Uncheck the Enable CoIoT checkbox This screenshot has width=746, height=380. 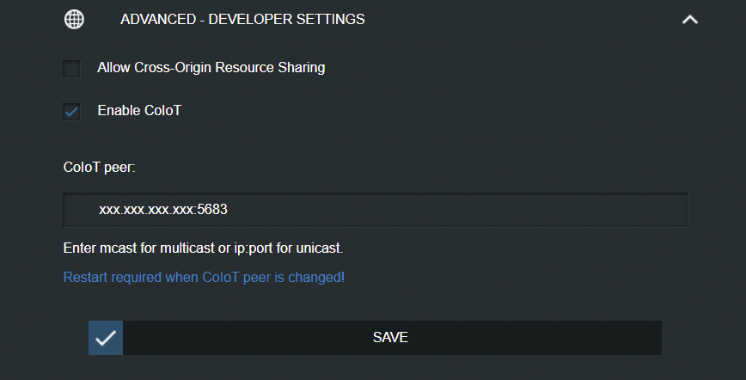(72, 112)
